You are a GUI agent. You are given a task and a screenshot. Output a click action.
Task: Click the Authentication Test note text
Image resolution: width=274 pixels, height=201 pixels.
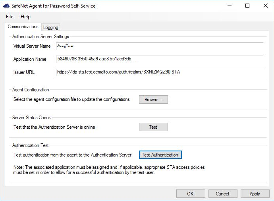point(109,170)
